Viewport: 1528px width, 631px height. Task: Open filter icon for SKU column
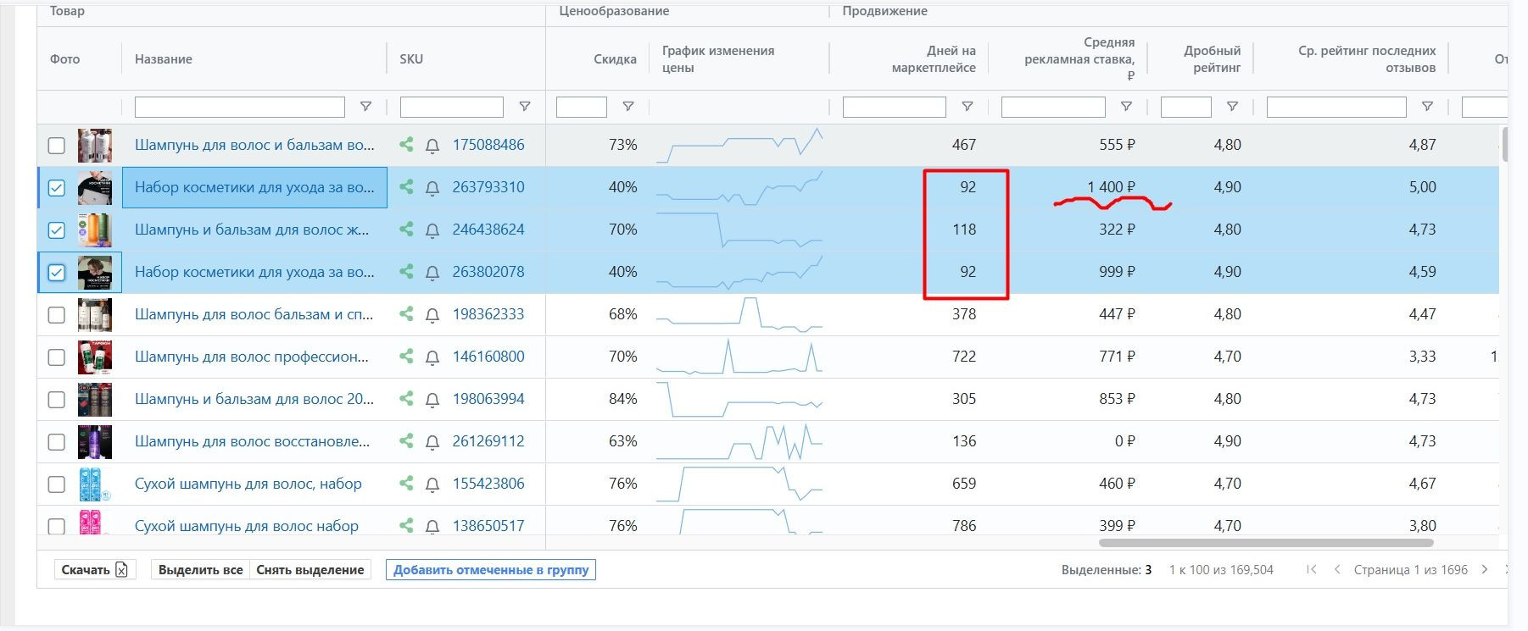click(x=525, y=107)
